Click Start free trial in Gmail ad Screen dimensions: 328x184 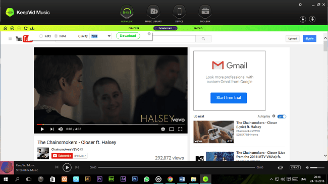point(229,98)
